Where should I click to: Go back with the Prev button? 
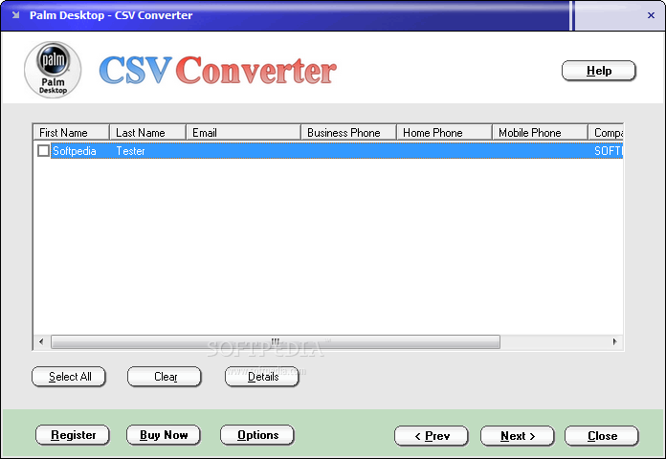tap(432, 436)
